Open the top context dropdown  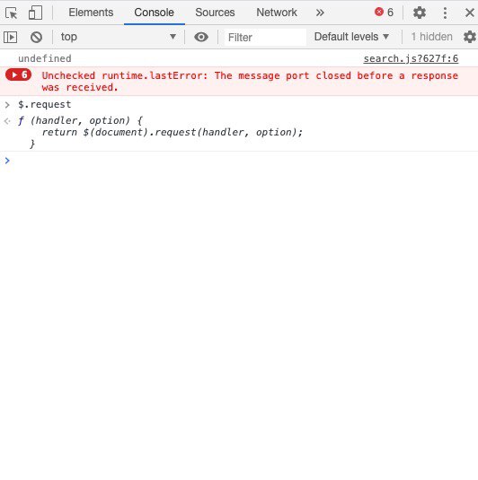click(118, 37)
